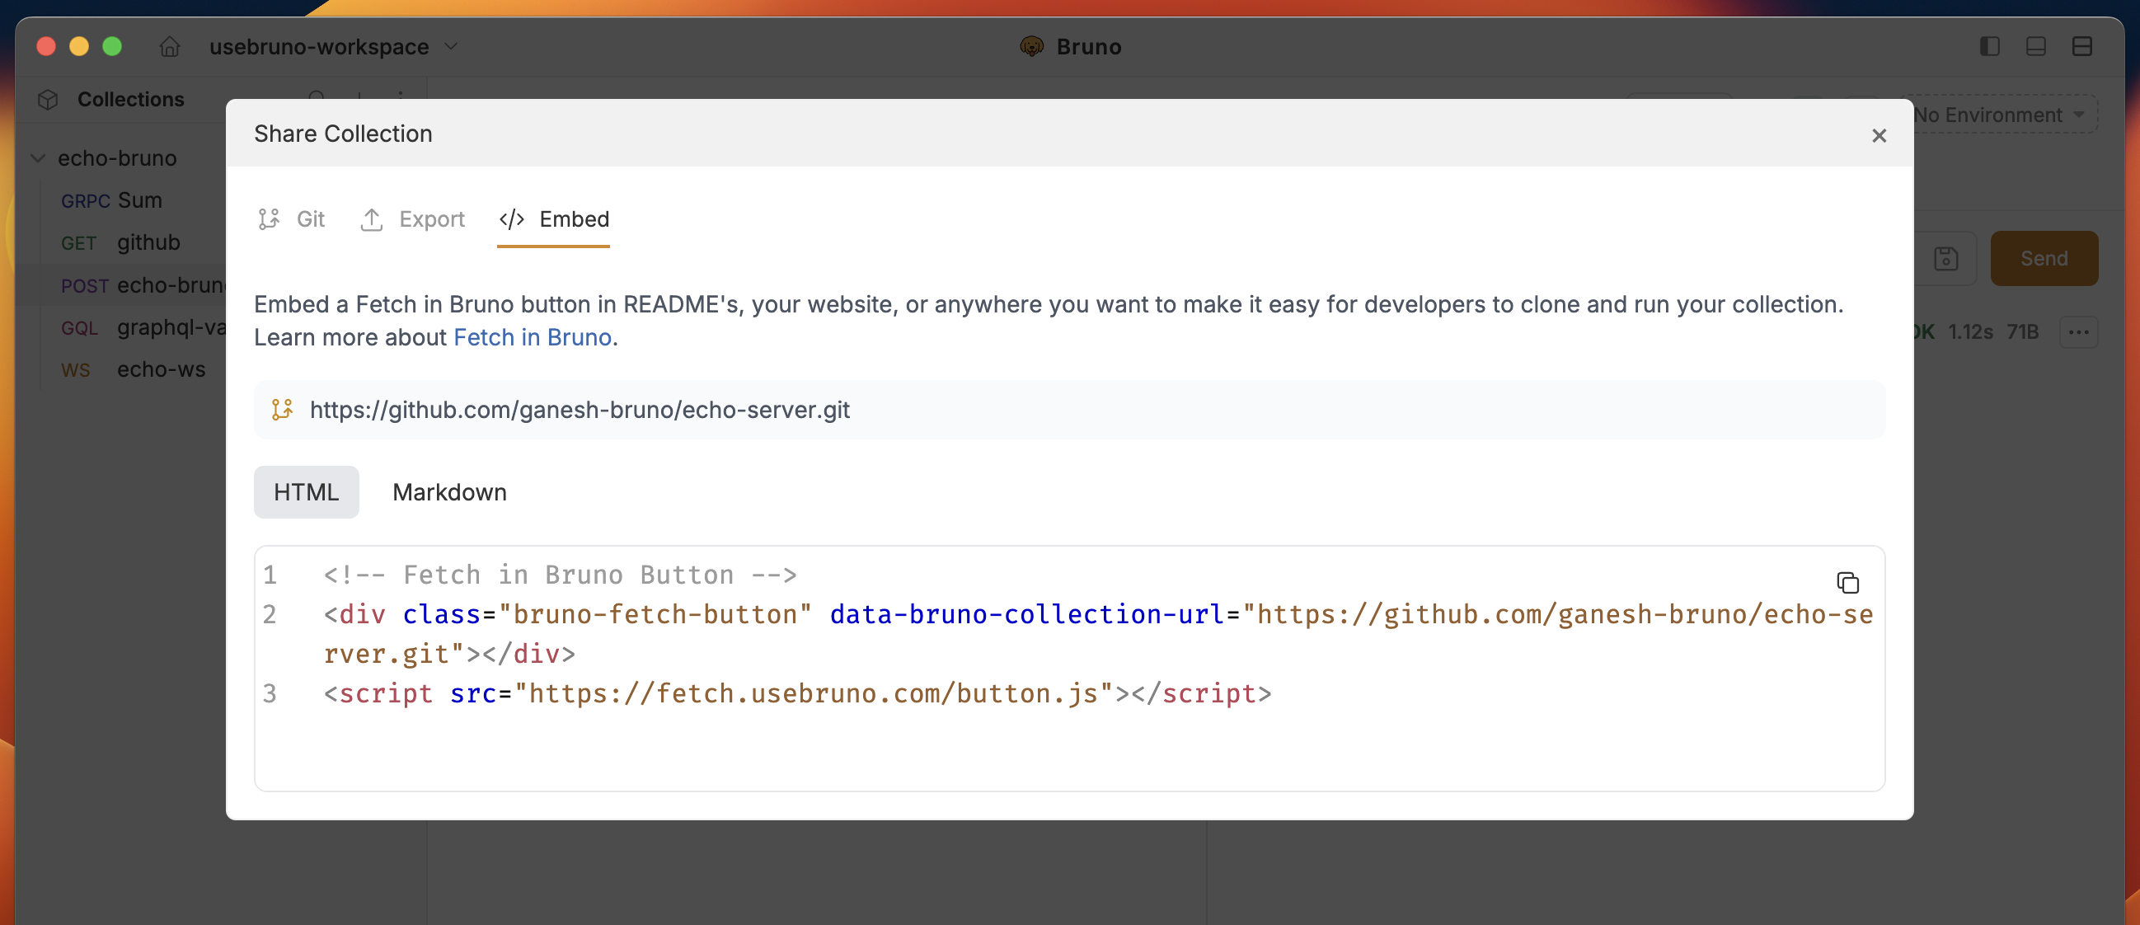
Task: Open the Fetch in Bruno link
Action: [x=532, y=337]
